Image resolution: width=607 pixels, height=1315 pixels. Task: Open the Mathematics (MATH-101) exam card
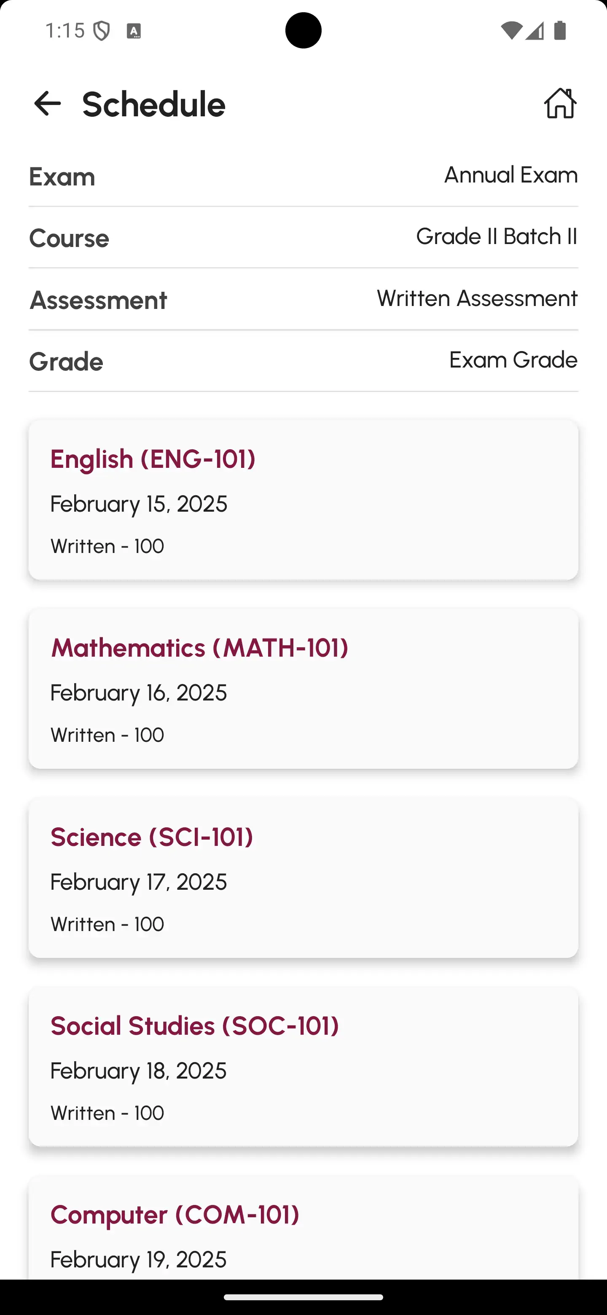(x=303, y=689)
